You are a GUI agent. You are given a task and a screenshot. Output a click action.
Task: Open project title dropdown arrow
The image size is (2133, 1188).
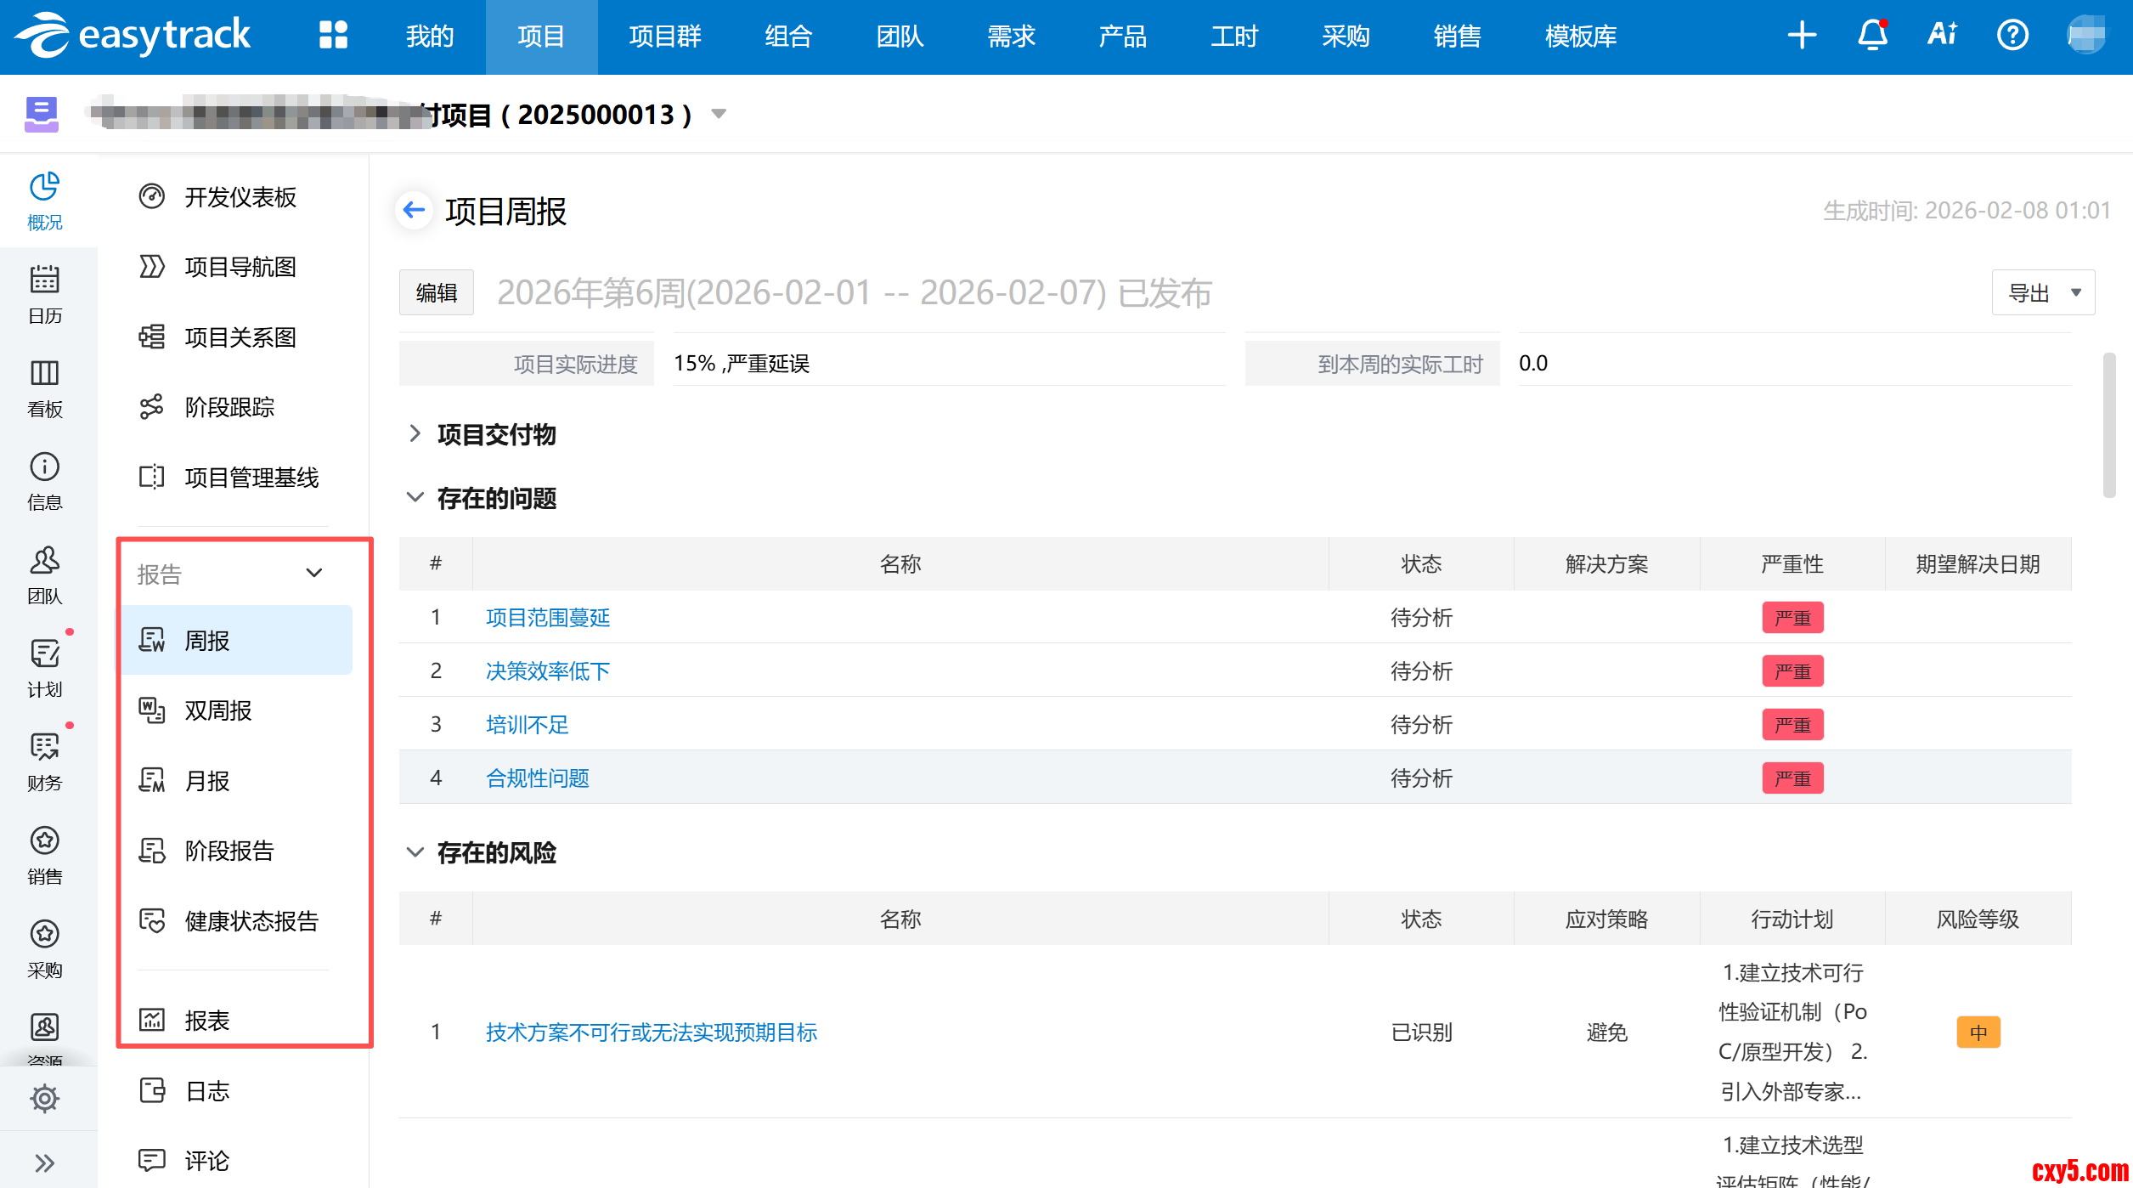click(719, 114)
